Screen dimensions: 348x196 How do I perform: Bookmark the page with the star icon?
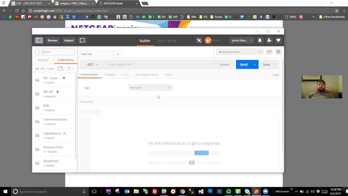point(337,11)
